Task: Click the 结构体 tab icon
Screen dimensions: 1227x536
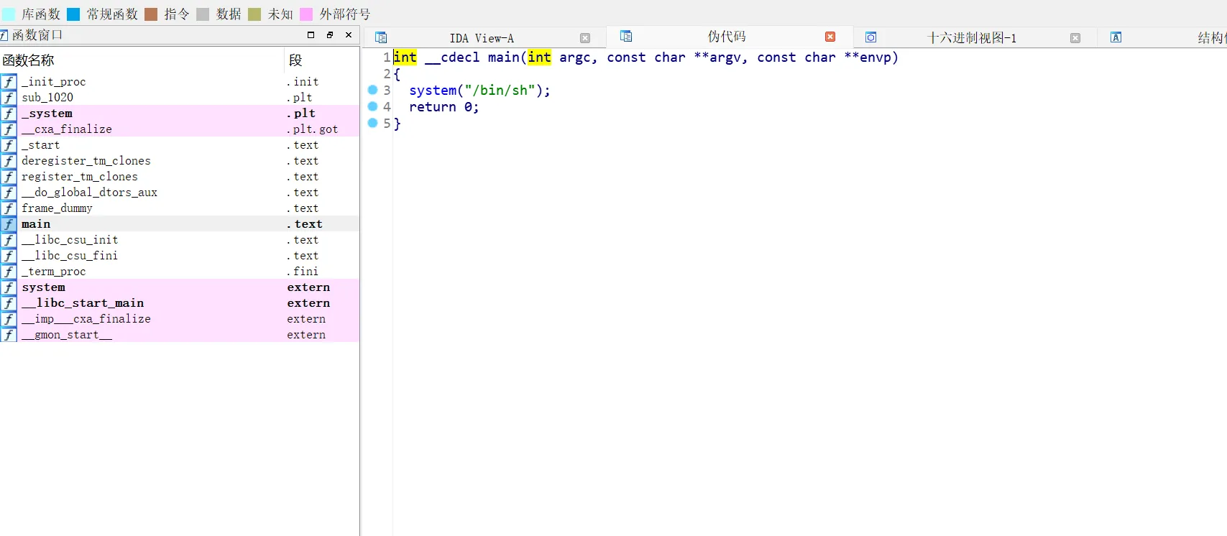Action: pos(1116,37)
